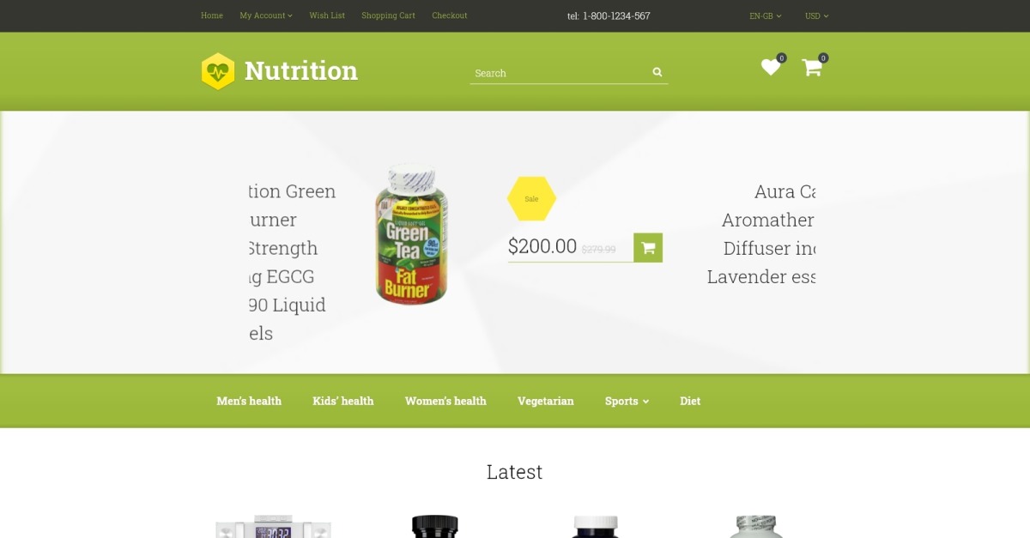Open the shopping cart icon in header

pos(812,67)
